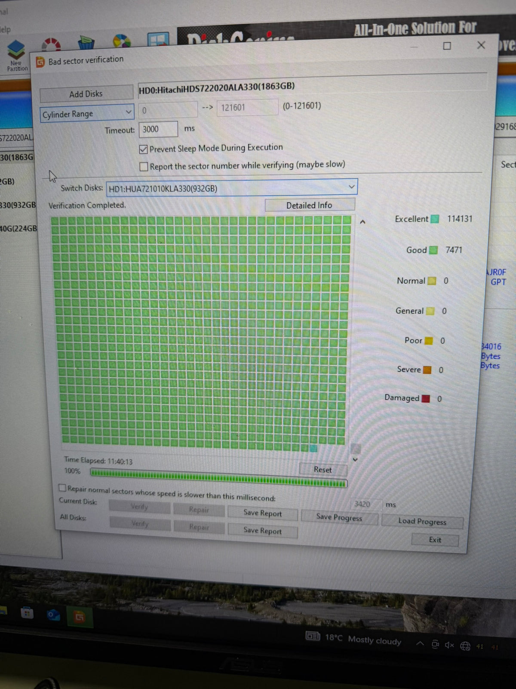
Task: Open Detailed Info
Action: click(x=310, y=205)
